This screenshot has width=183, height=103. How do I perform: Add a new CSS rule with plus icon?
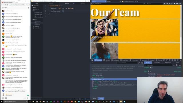coord(174,65)
